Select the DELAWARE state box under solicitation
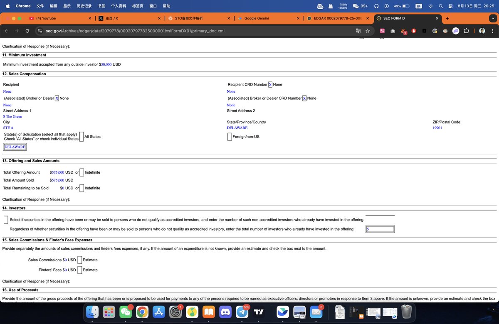499x324 pixels. 15,147
